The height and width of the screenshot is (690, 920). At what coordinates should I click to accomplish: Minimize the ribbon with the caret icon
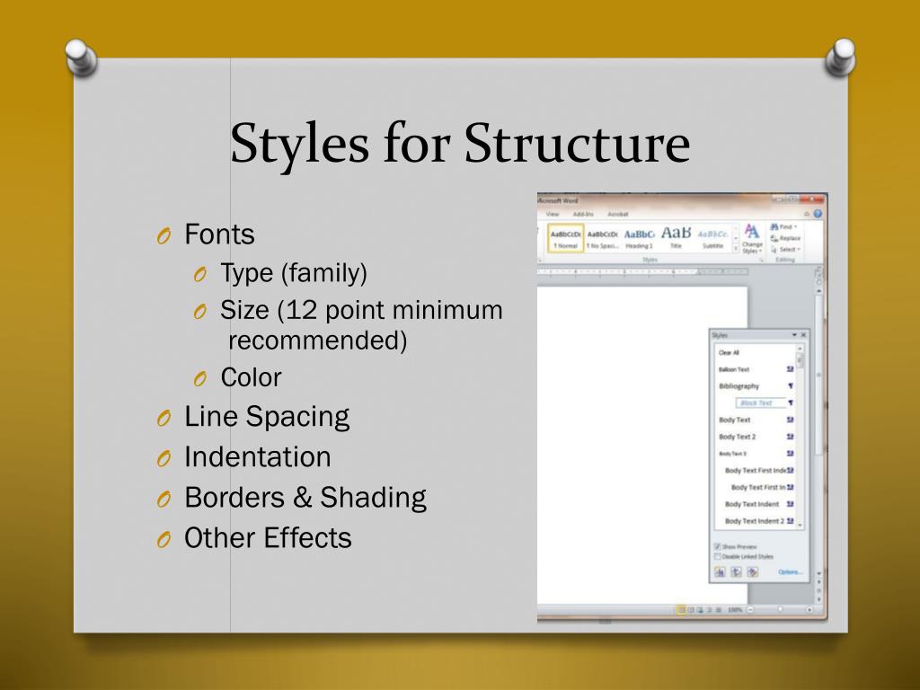(807, 214)
